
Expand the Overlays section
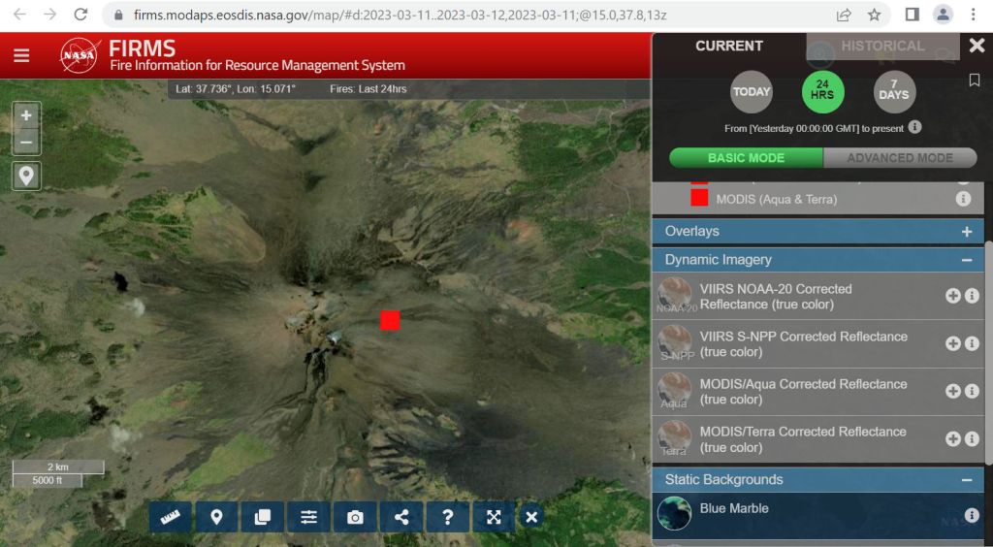966,232
